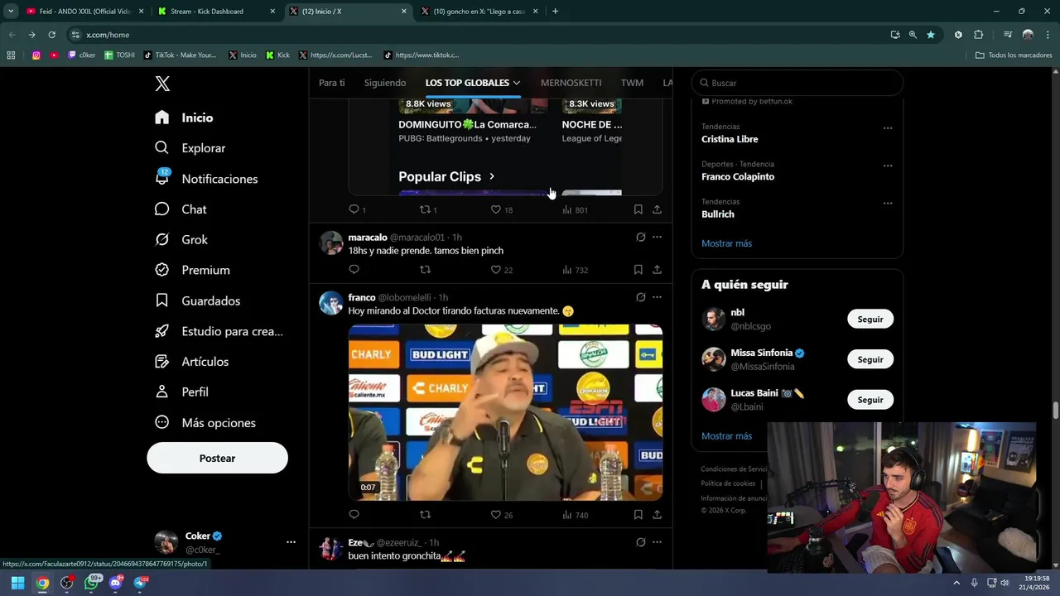This screenshot has height=596, width=1060.
Task: Repost maracalo's post
Action: click(425, 270)
